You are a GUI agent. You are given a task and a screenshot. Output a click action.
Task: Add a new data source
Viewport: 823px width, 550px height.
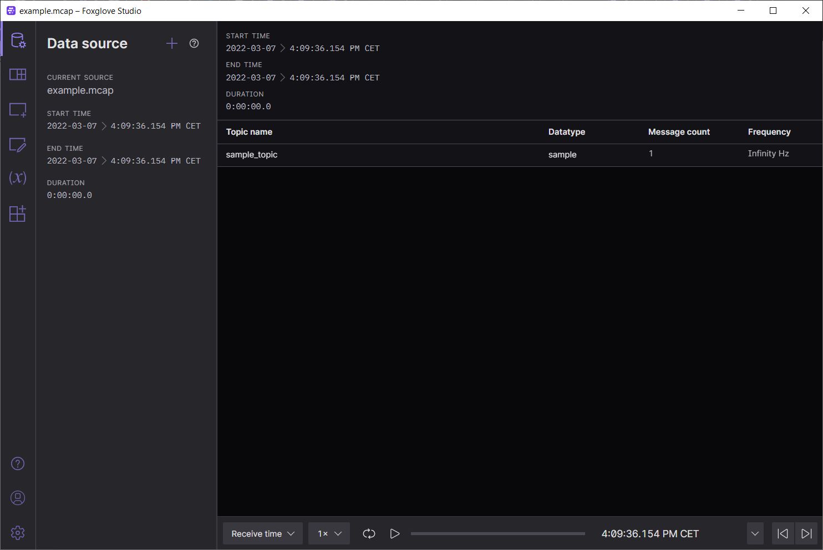172,43
